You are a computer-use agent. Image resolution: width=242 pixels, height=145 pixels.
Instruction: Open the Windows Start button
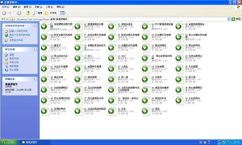(9, 142)
